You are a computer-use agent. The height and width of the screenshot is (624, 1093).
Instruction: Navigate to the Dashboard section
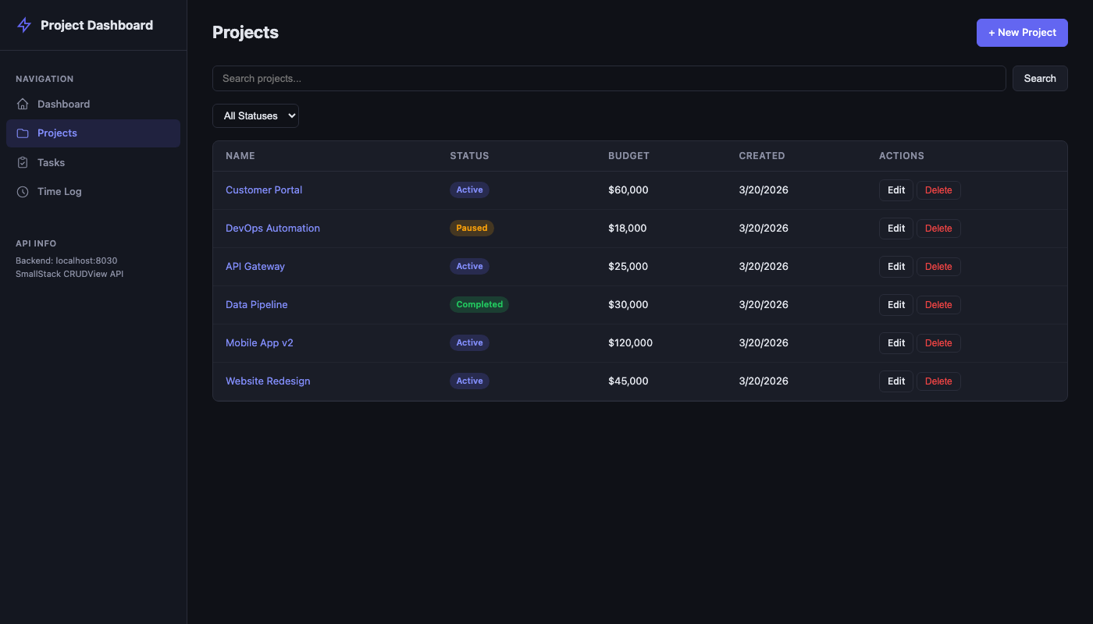[63, 104]
